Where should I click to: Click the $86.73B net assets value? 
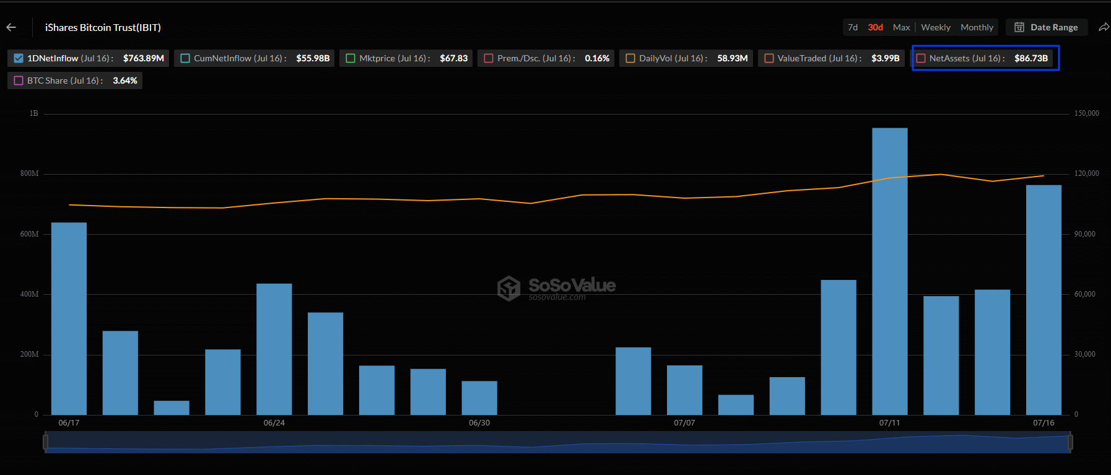[1031, 58]
